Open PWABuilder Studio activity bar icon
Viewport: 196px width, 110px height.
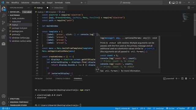3,44
